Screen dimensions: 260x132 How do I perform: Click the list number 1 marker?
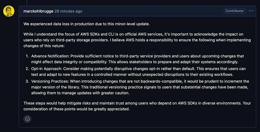click(28, 56)
